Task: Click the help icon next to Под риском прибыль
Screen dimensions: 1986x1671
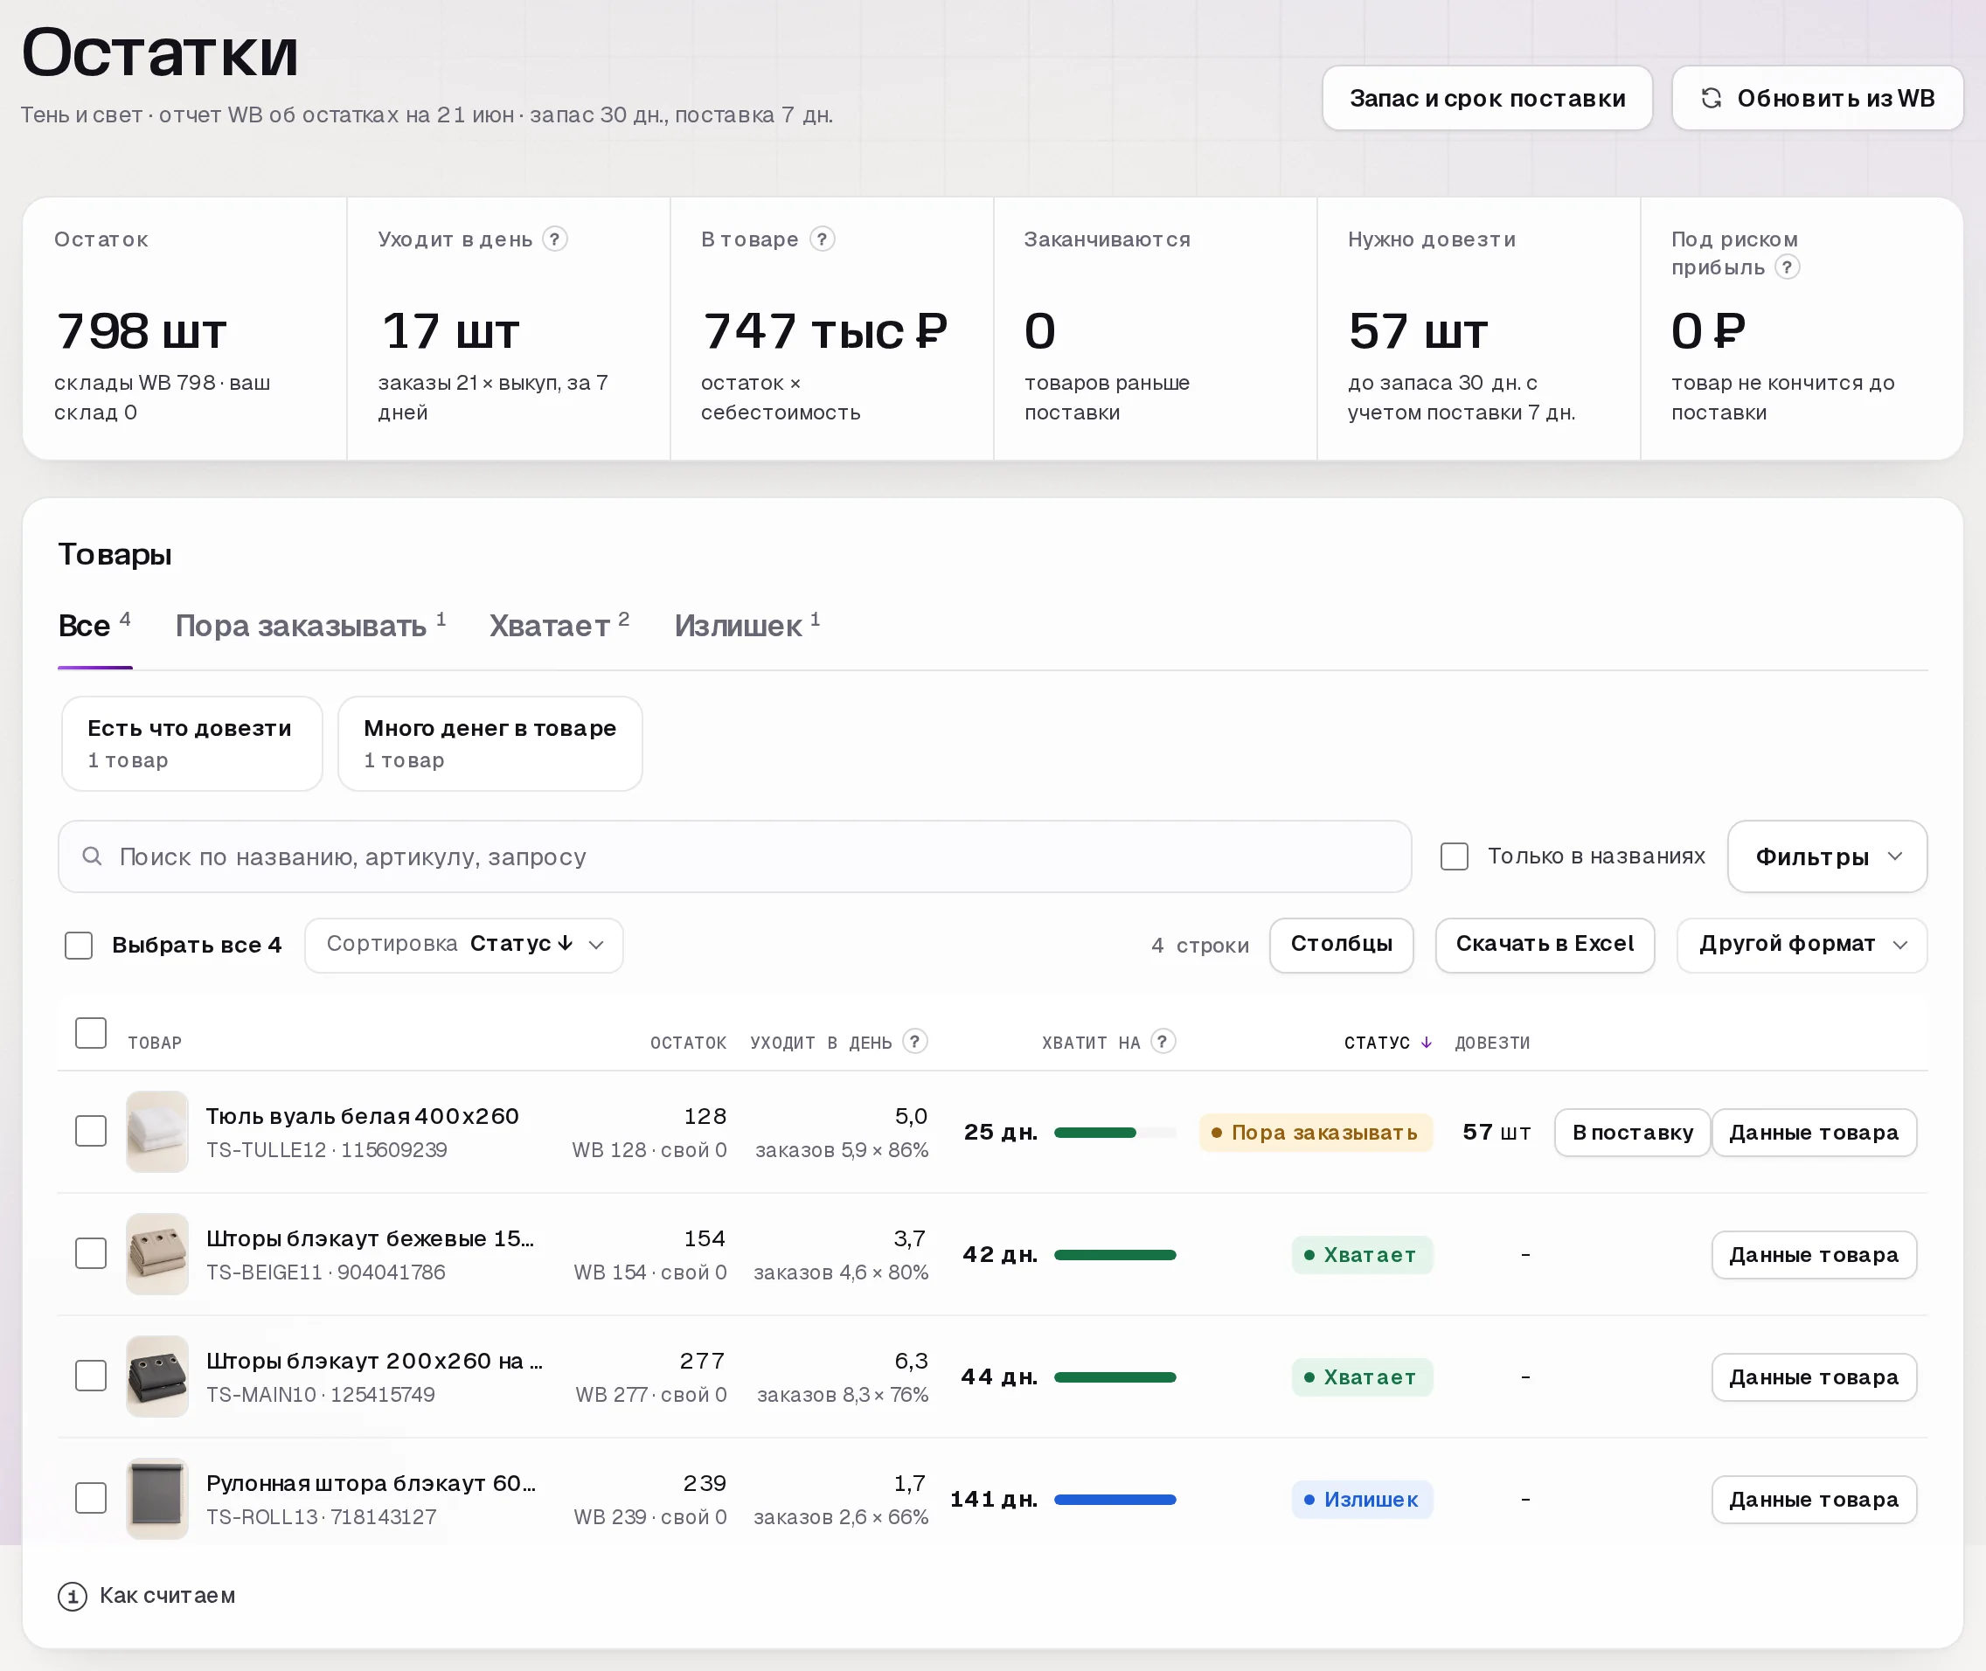Action: (1787, 267)
